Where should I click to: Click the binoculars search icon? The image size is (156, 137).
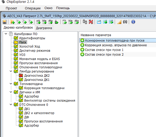[x=125, y=22]
